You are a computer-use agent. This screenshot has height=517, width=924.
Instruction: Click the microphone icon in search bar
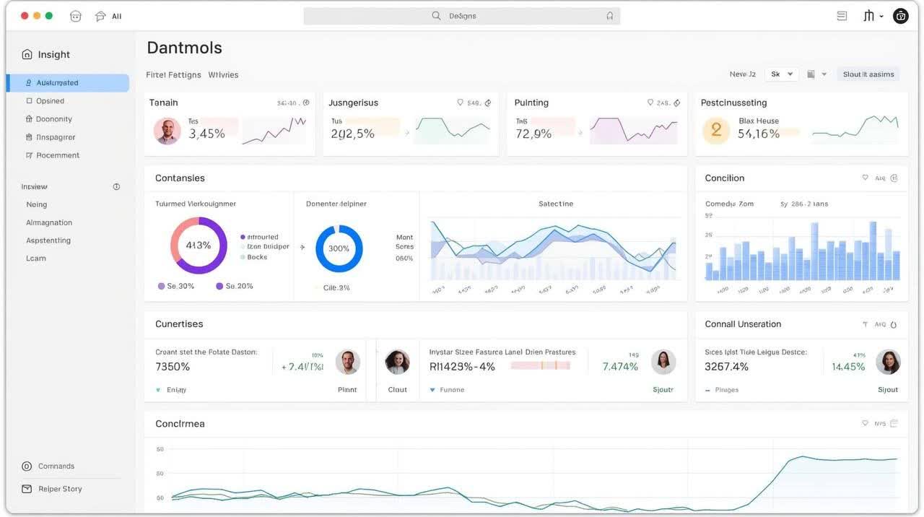point(610,16)
